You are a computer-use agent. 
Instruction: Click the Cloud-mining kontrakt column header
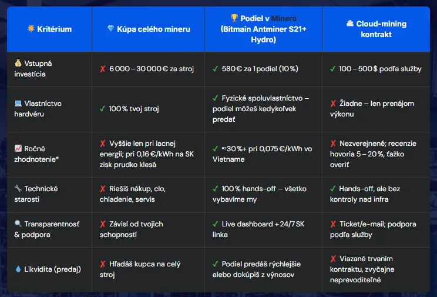(380, 29)
